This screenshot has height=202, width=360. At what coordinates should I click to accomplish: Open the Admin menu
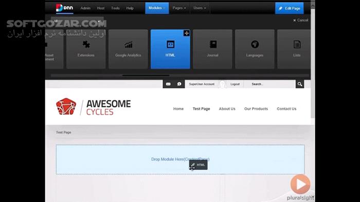[85, 8]
